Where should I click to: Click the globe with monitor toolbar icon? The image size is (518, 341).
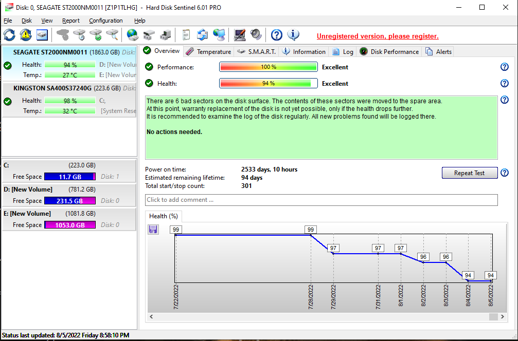[219, 34]
